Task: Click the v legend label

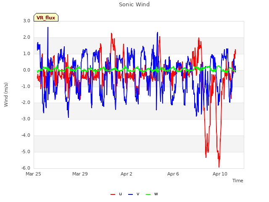Action: click(x=138, y=194)
